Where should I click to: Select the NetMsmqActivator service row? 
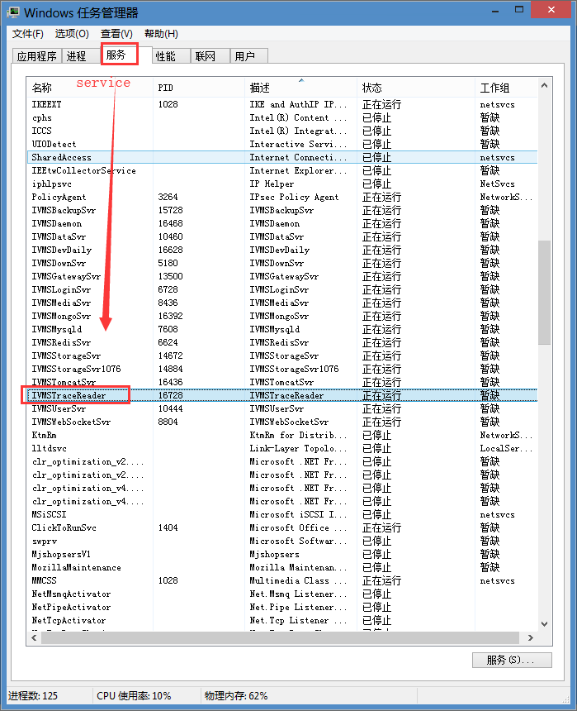(x=282, y=594)
